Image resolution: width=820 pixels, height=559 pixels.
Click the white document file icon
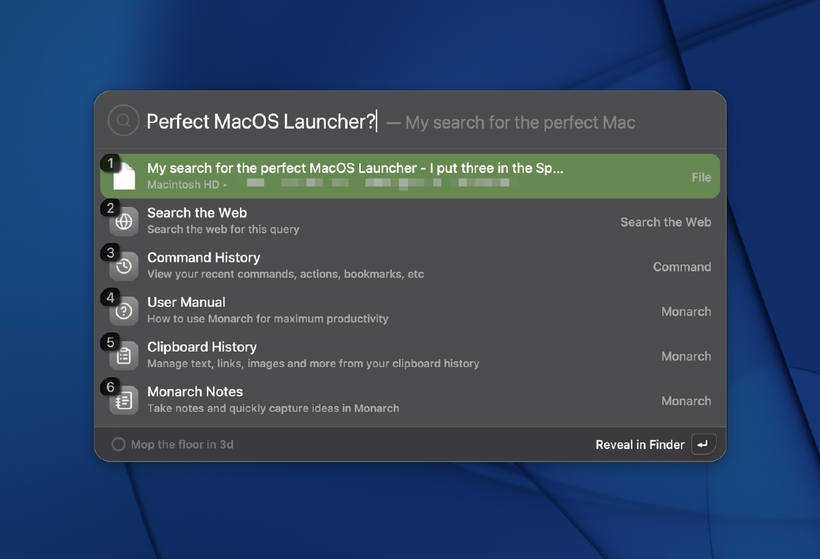[x=124, y=177]
